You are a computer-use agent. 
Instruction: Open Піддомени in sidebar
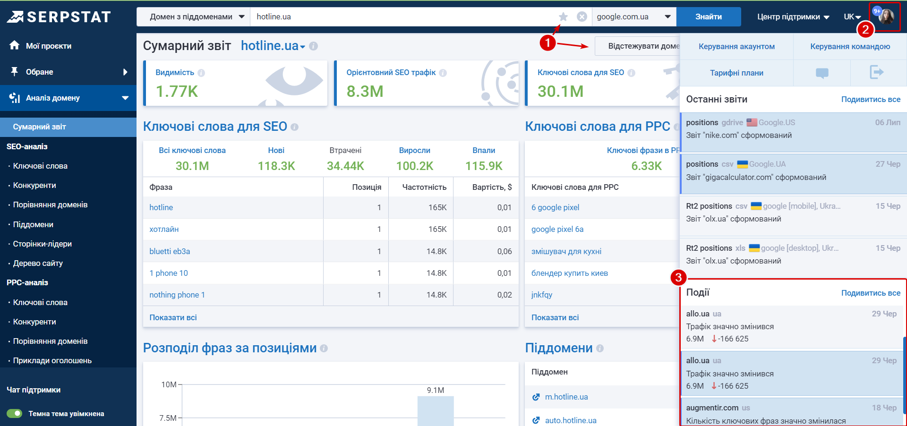[x=33, y=224]
